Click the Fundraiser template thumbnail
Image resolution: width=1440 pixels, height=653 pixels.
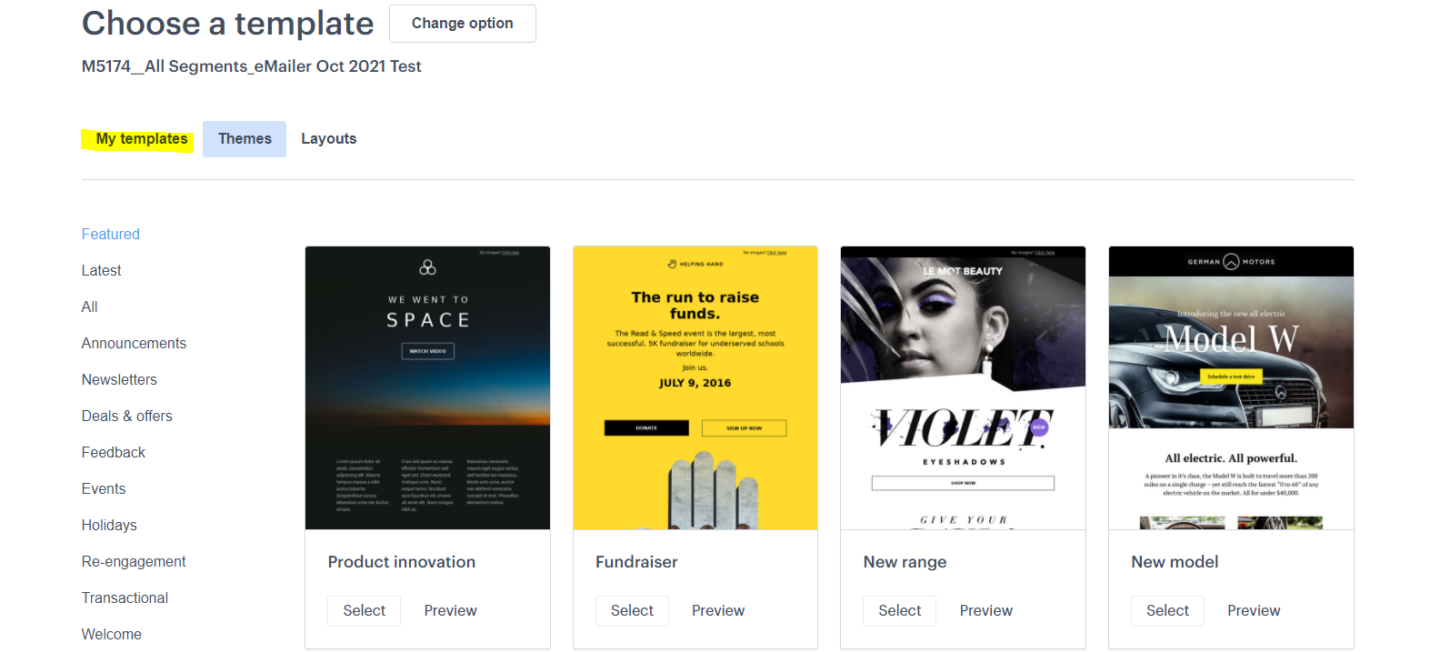695,388
